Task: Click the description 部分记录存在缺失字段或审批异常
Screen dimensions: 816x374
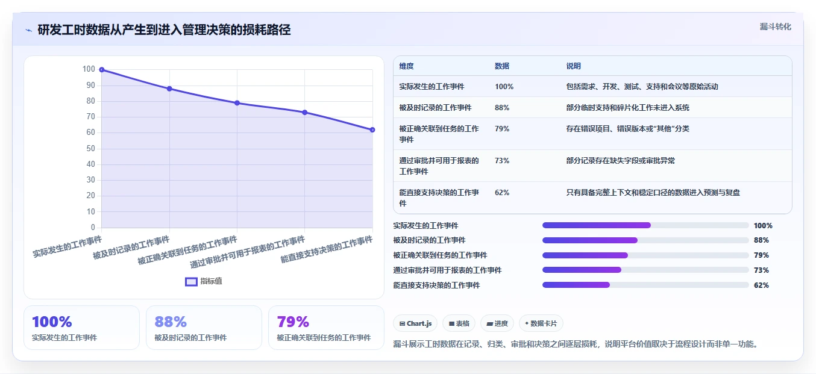Action: pos(621,161)
